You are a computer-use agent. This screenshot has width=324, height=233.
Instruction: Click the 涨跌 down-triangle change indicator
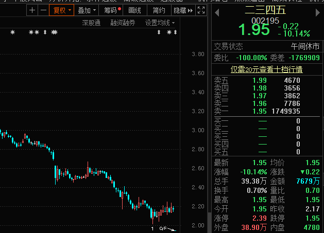coord(301,172)
